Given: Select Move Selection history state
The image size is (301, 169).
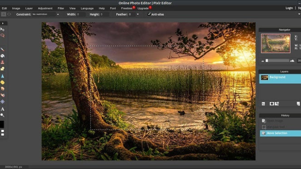Looking at the screenshot, I should tap(281, 134).
